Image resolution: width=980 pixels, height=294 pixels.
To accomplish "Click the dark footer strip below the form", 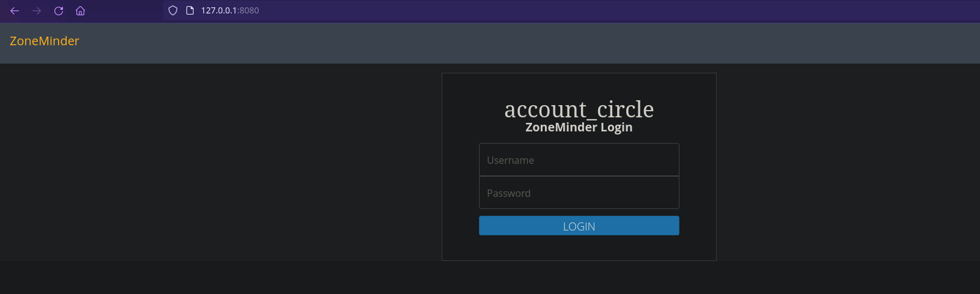I will tap(489, 277).
